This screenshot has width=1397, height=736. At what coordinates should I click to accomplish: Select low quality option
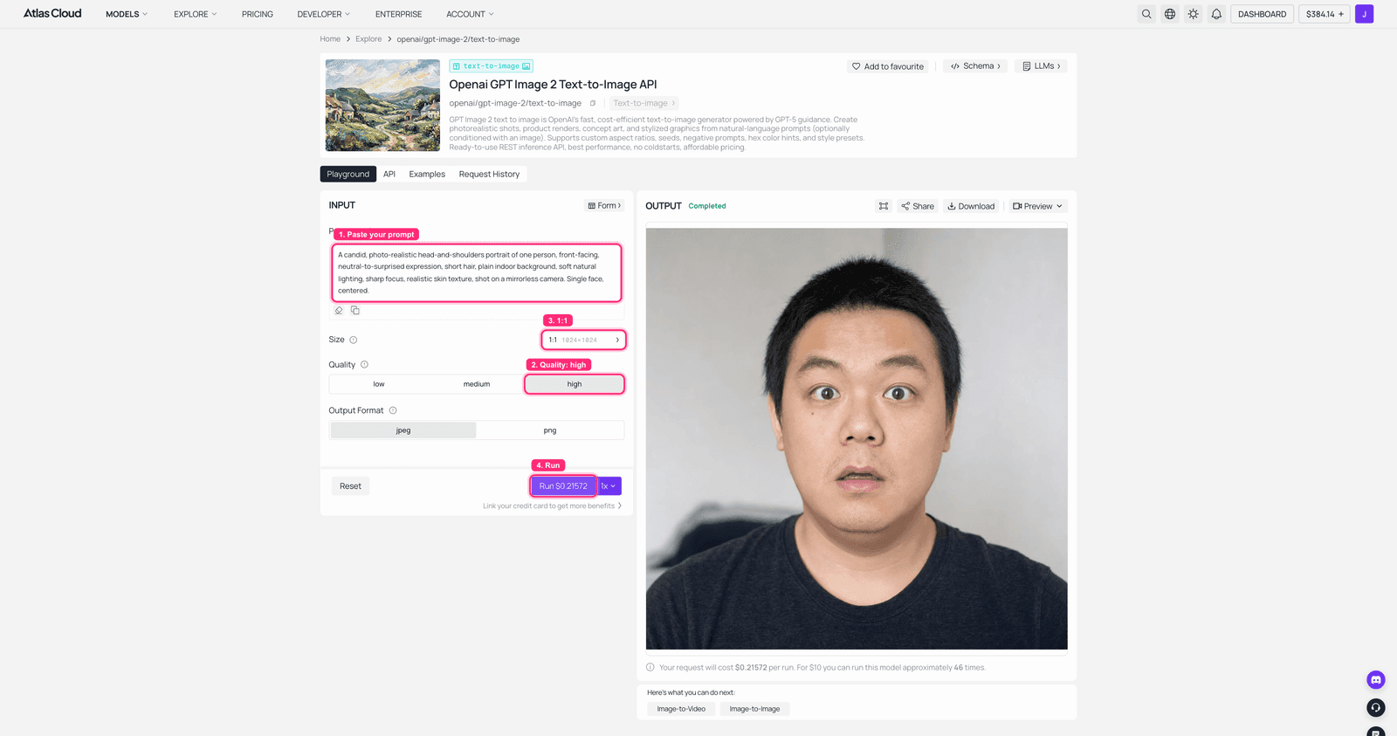tap(379, 384)
